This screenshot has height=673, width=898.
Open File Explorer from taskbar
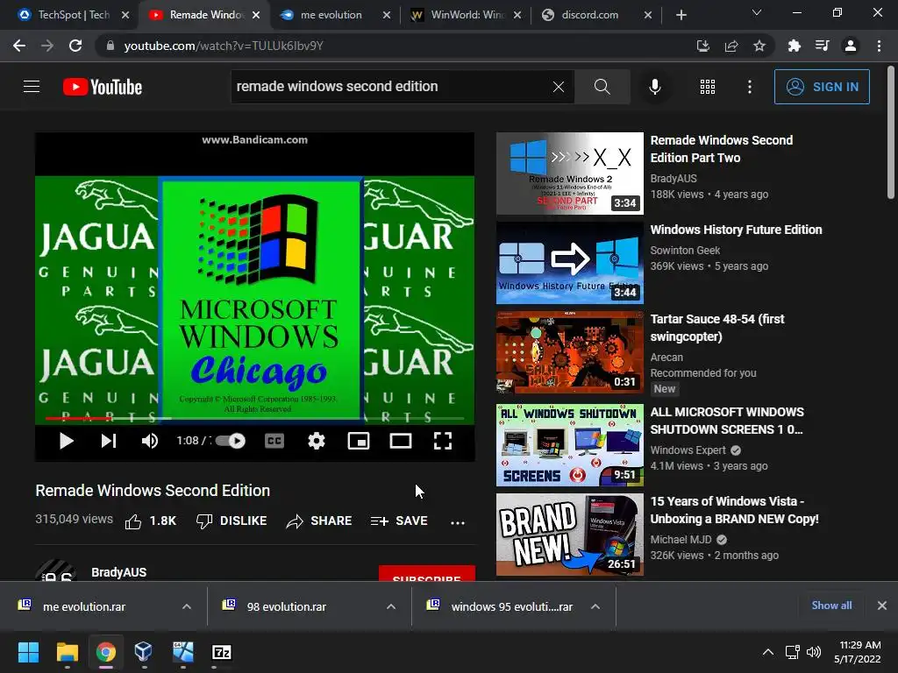[x=67, y=652]
